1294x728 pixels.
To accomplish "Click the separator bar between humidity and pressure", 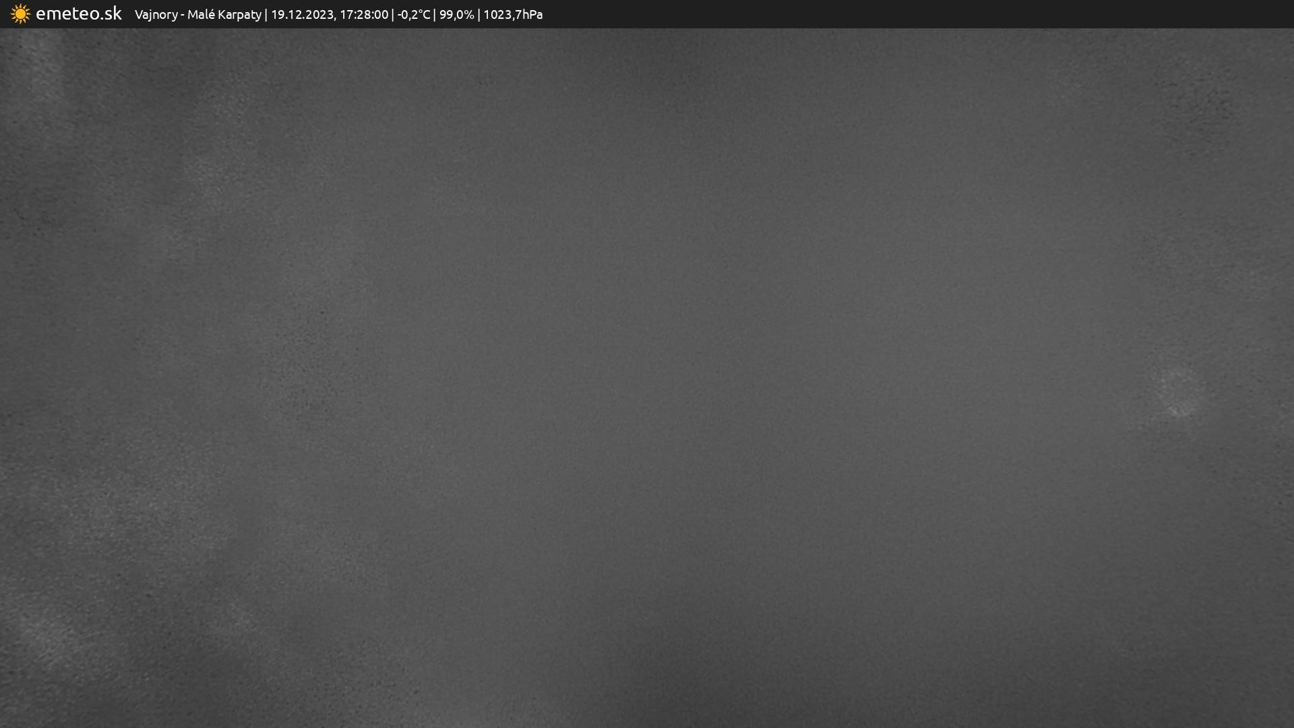I will [x=479, y=15].
